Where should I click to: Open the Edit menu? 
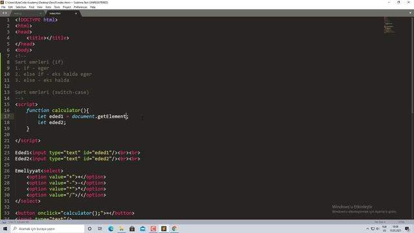(10, 7)
